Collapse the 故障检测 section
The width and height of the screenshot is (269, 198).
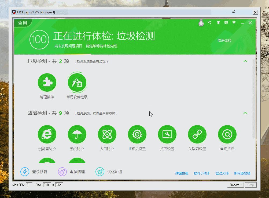pyautogui.click(x=245, y=113)
